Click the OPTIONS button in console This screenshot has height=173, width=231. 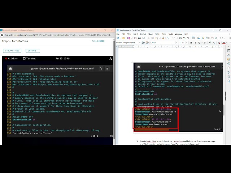click(33, 51)
